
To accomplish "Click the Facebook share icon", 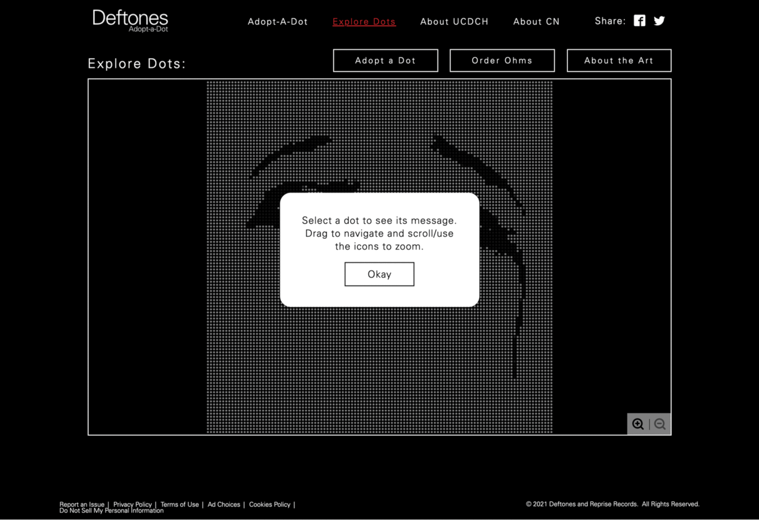I will point(639,21).
